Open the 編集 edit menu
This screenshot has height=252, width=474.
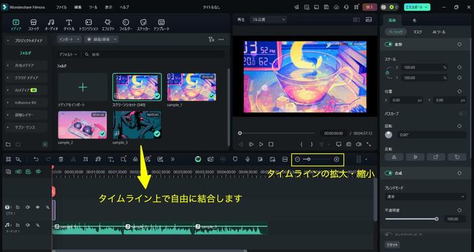[78, 7]
